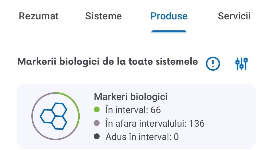Screen dimensions: 273x150
Task: Click the green dot beside În interval
Action: 96,110
